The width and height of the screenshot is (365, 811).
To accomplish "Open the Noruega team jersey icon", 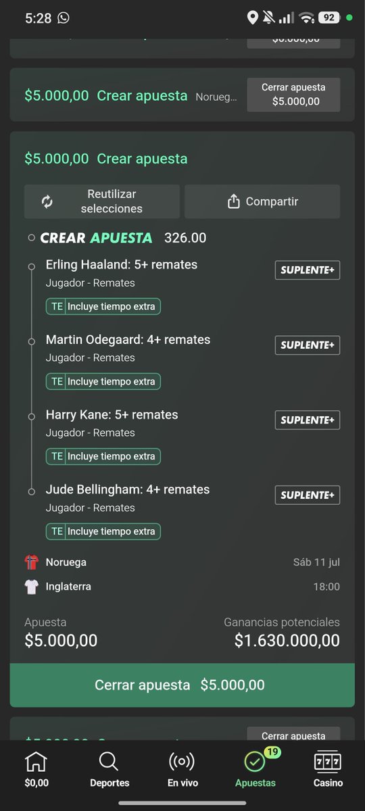I will (x=32, y=562).
